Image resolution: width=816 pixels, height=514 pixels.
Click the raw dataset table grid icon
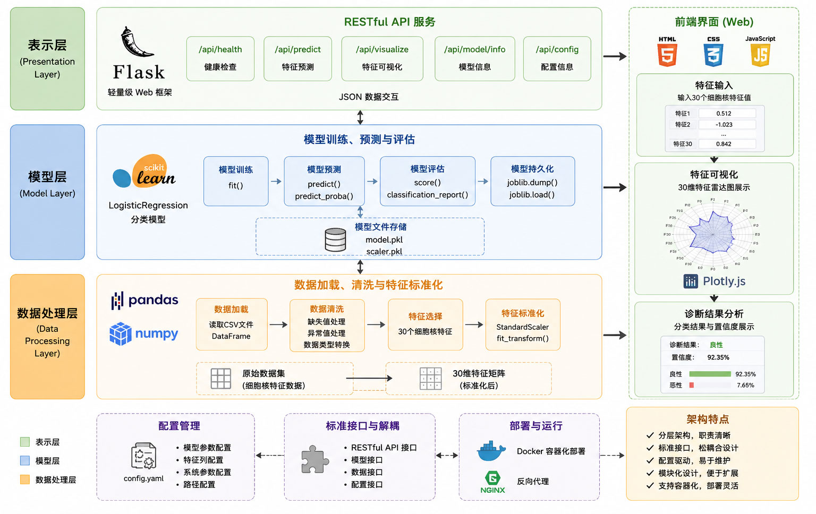click(221, 379)
